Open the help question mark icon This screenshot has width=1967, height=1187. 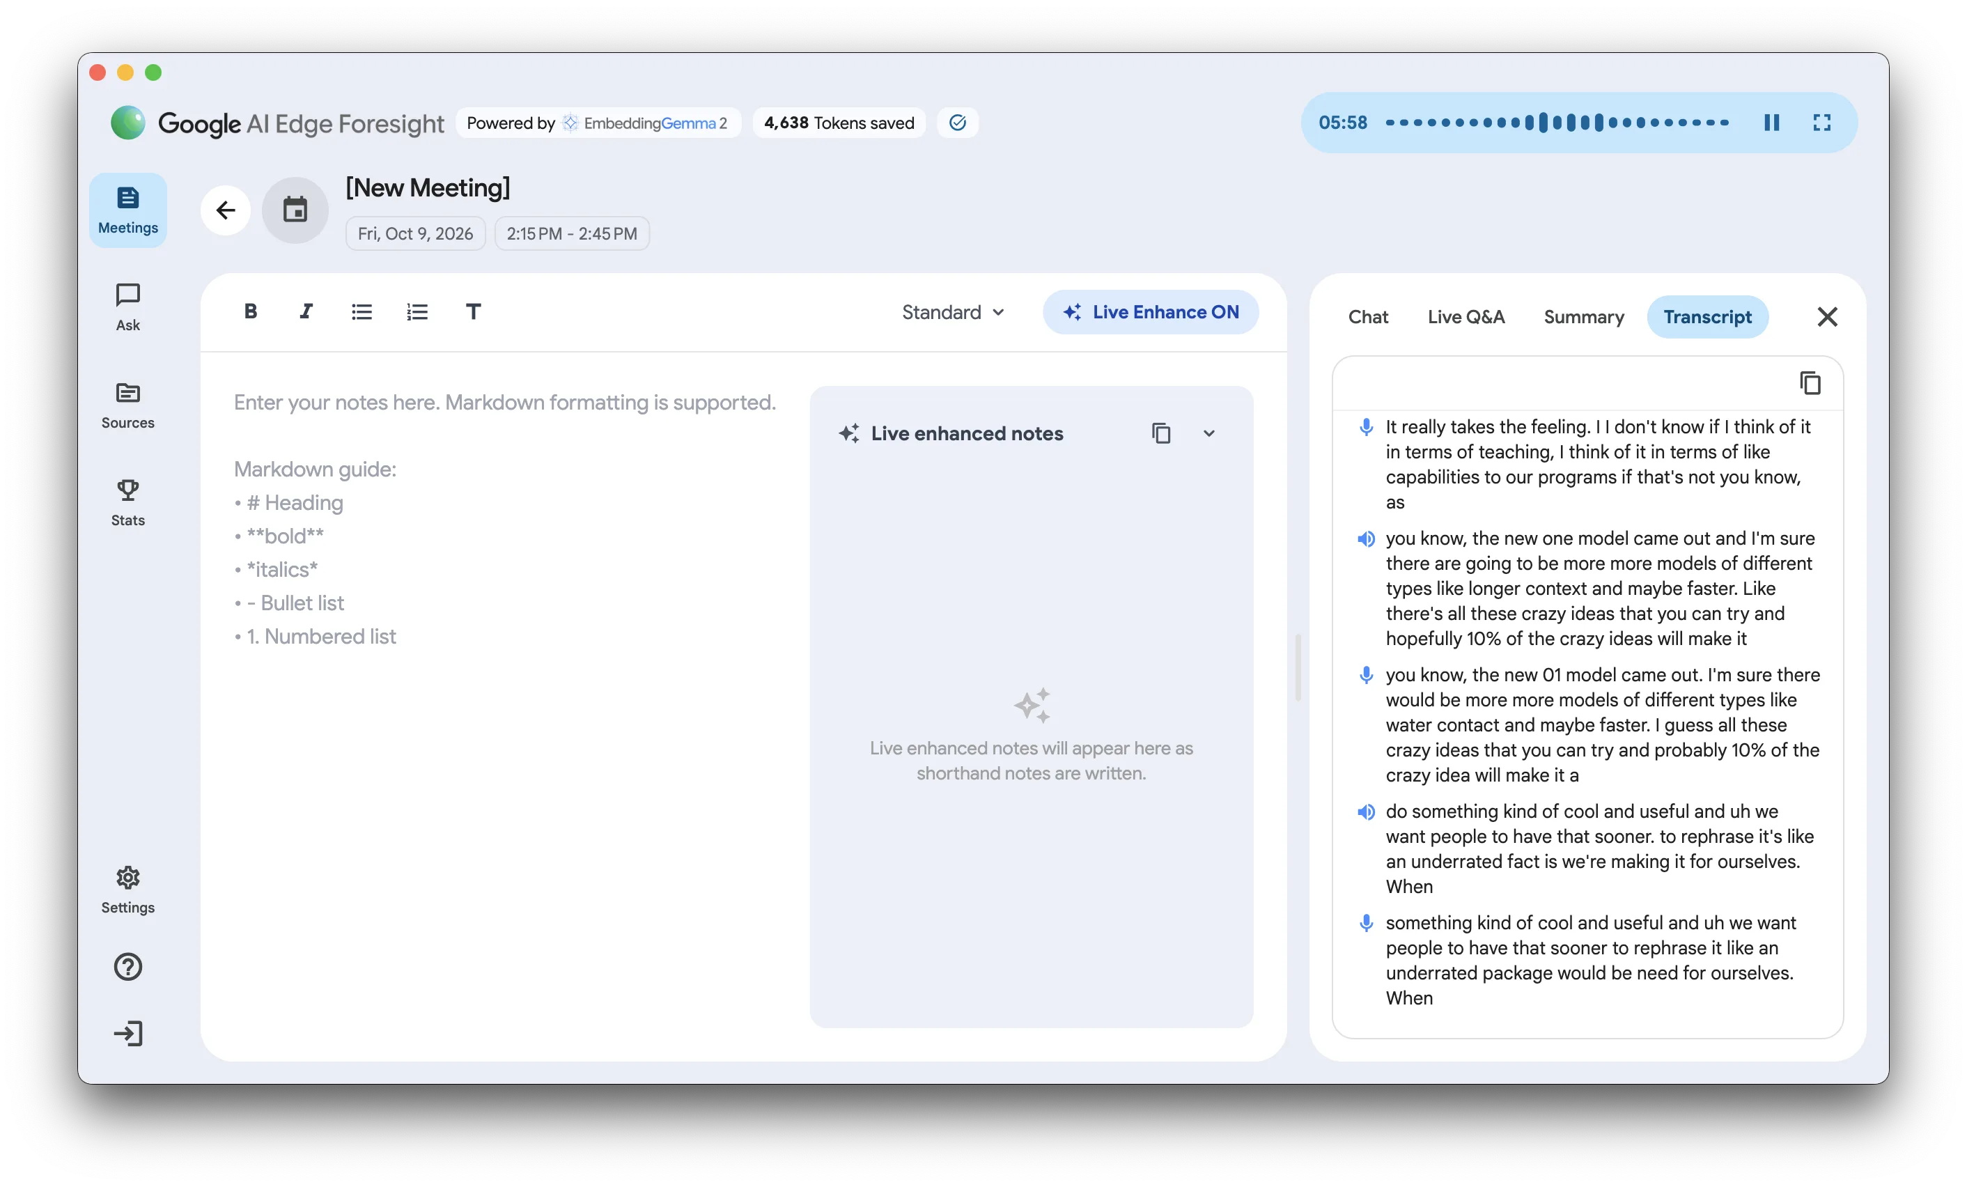127,967
